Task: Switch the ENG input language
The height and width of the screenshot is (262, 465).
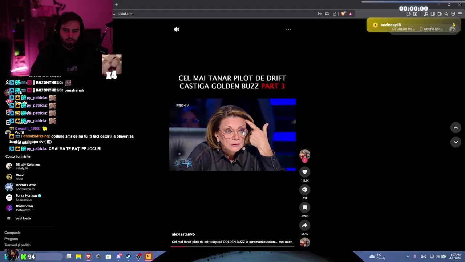Action: (424, 257)
